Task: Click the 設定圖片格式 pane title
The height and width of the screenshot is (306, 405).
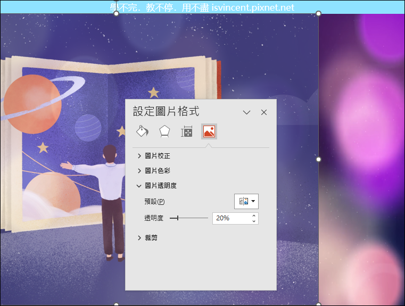Action: tap(166, 112)
